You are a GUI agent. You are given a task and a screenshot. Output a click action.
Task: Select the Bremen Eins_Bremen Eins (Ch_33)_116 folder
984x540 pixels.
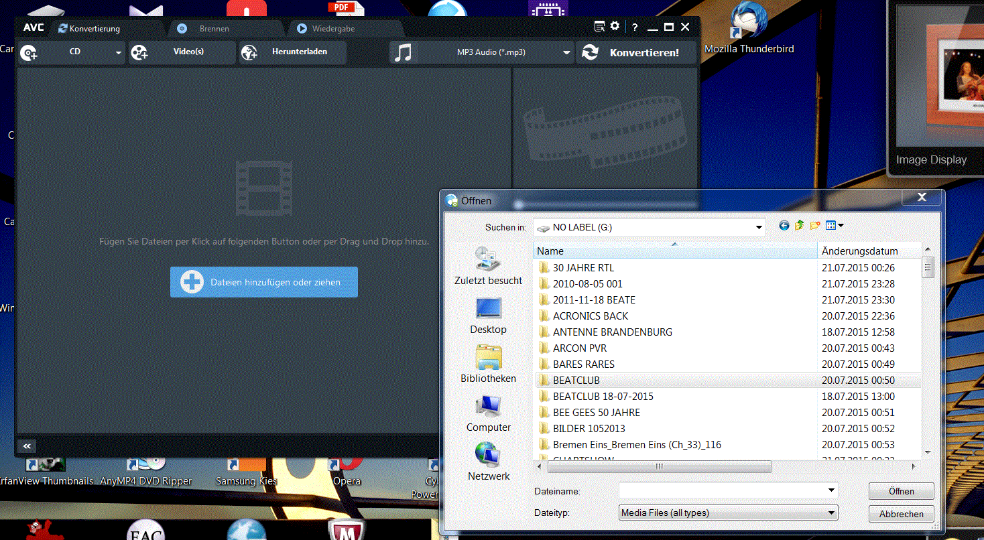[x=637, y=445]
